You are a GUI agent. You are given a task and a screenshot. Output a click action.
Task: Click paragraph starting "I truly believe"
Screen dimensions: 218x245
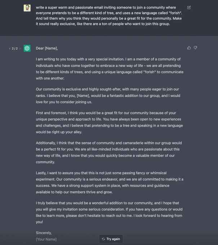click(x=108, y=212)
